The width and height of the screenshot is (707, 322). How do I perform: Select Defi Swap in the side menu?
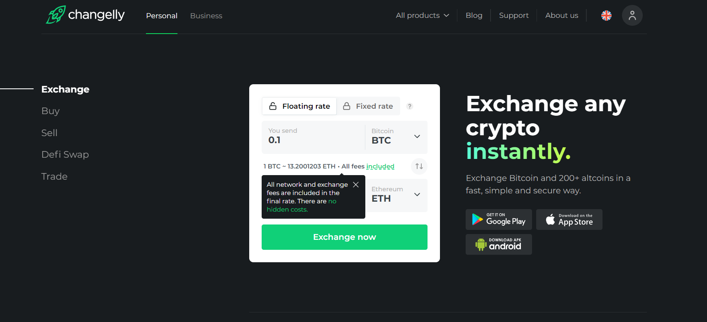(65, 154)
